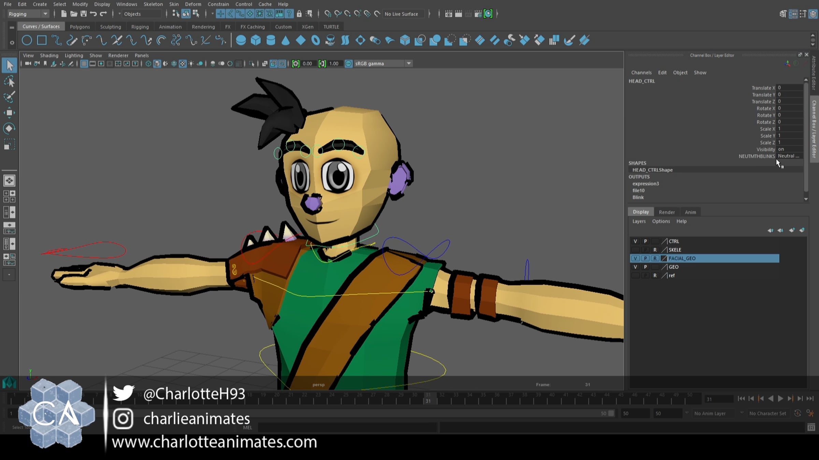
Task: Click the Save scene icon
Action: tap(83, 14)
